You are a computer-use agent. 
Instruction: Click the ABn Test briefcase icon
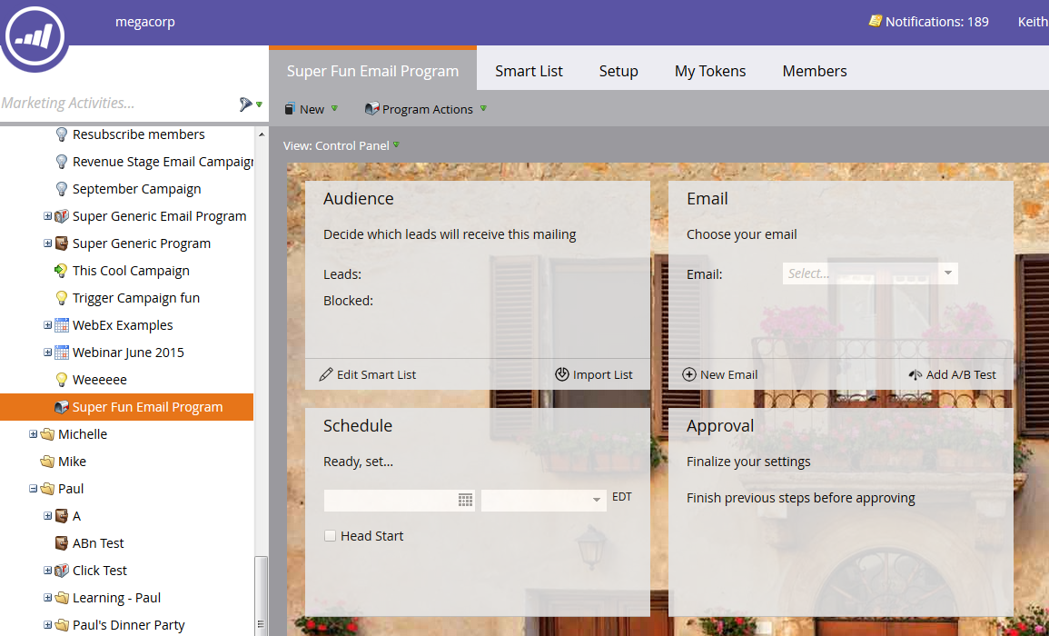(x=62, y=543)
